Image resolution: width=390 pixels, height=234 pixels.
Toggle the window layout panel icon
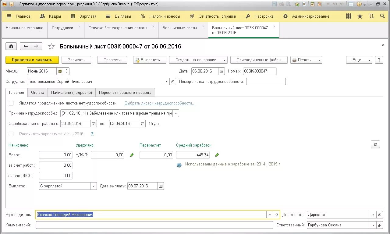[x=351, y=4]
